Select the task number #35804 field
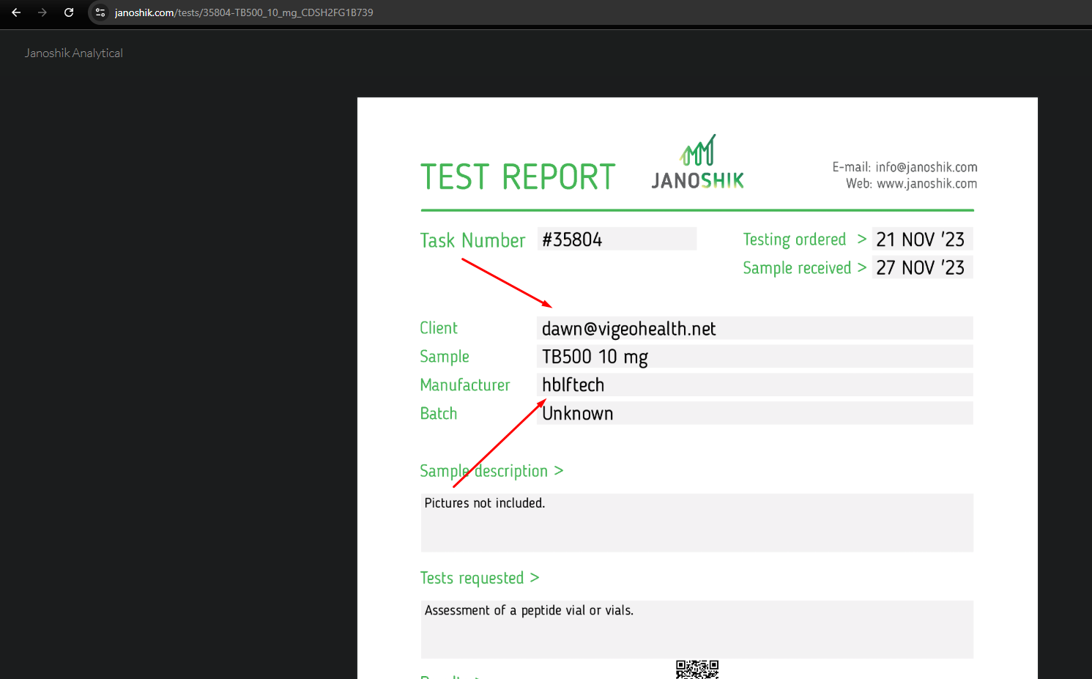The image size is (1092, 679). coord(616,240)
